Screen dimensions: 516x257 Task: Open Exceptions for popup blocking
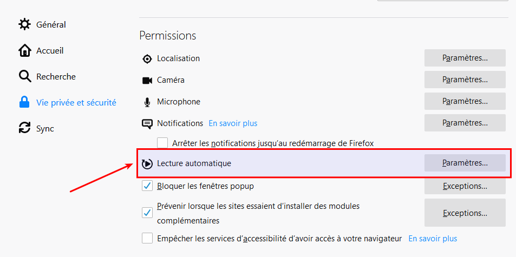[465, 186]
